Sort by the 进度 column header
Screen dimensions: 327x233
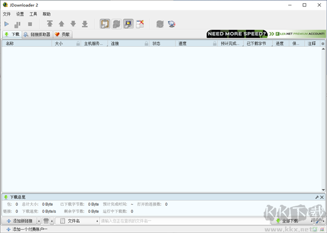point(280,44)
